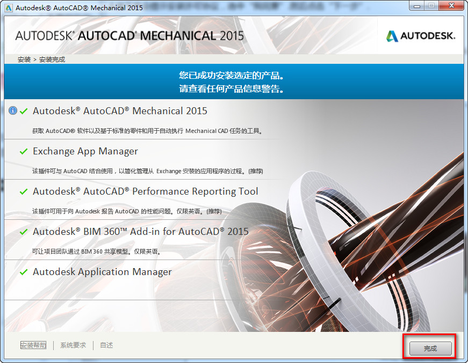Click the 完成 button to finish installation
Image resolution: width=468 pixels, height=363 pixels.
[x=429, y=347]
